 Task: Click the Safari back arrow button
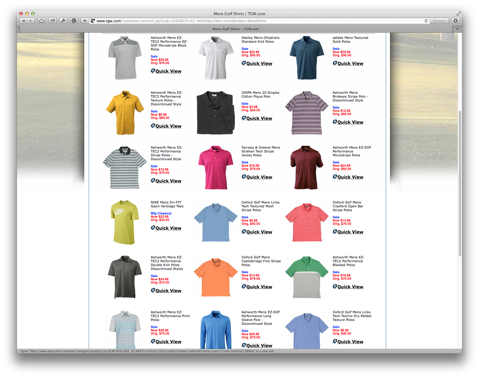[x=23, y=21]
